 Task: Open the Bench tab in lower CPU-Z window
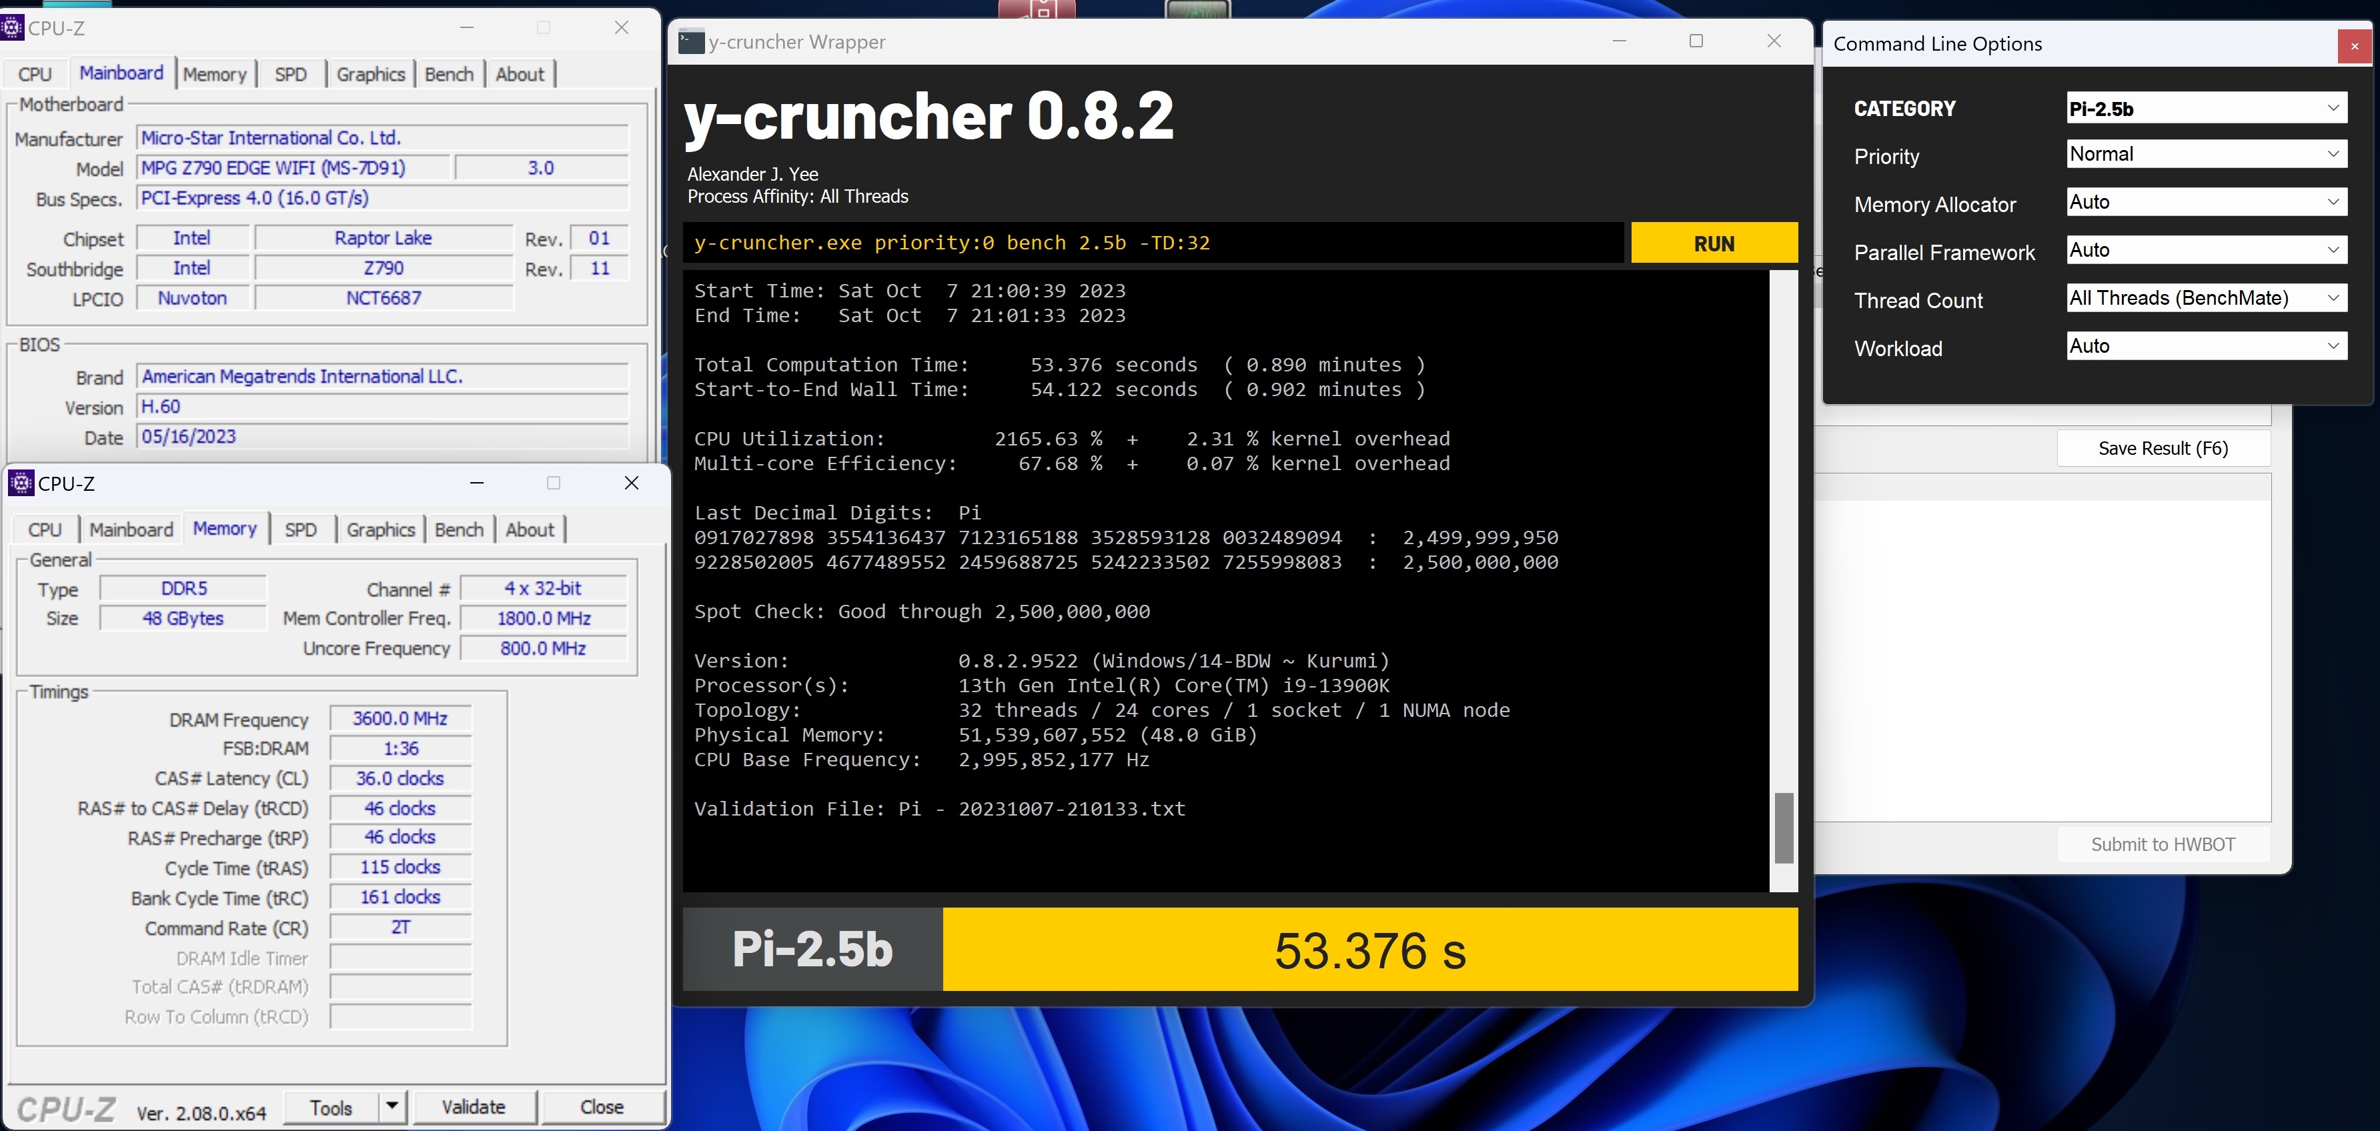pyautogui.click(x=459, y=529)
